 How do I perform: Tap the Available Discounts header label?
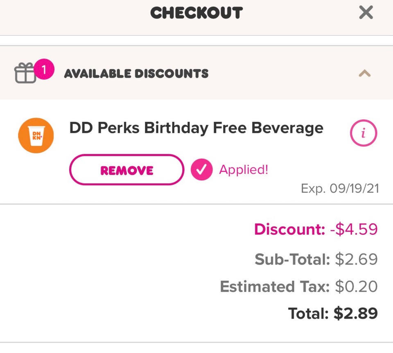click(136, 74)
